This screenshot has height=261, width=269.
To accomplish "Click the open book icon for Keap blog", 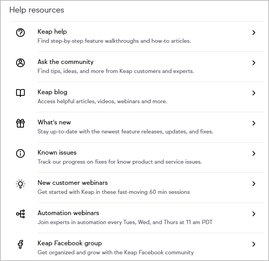I will 20,93.
